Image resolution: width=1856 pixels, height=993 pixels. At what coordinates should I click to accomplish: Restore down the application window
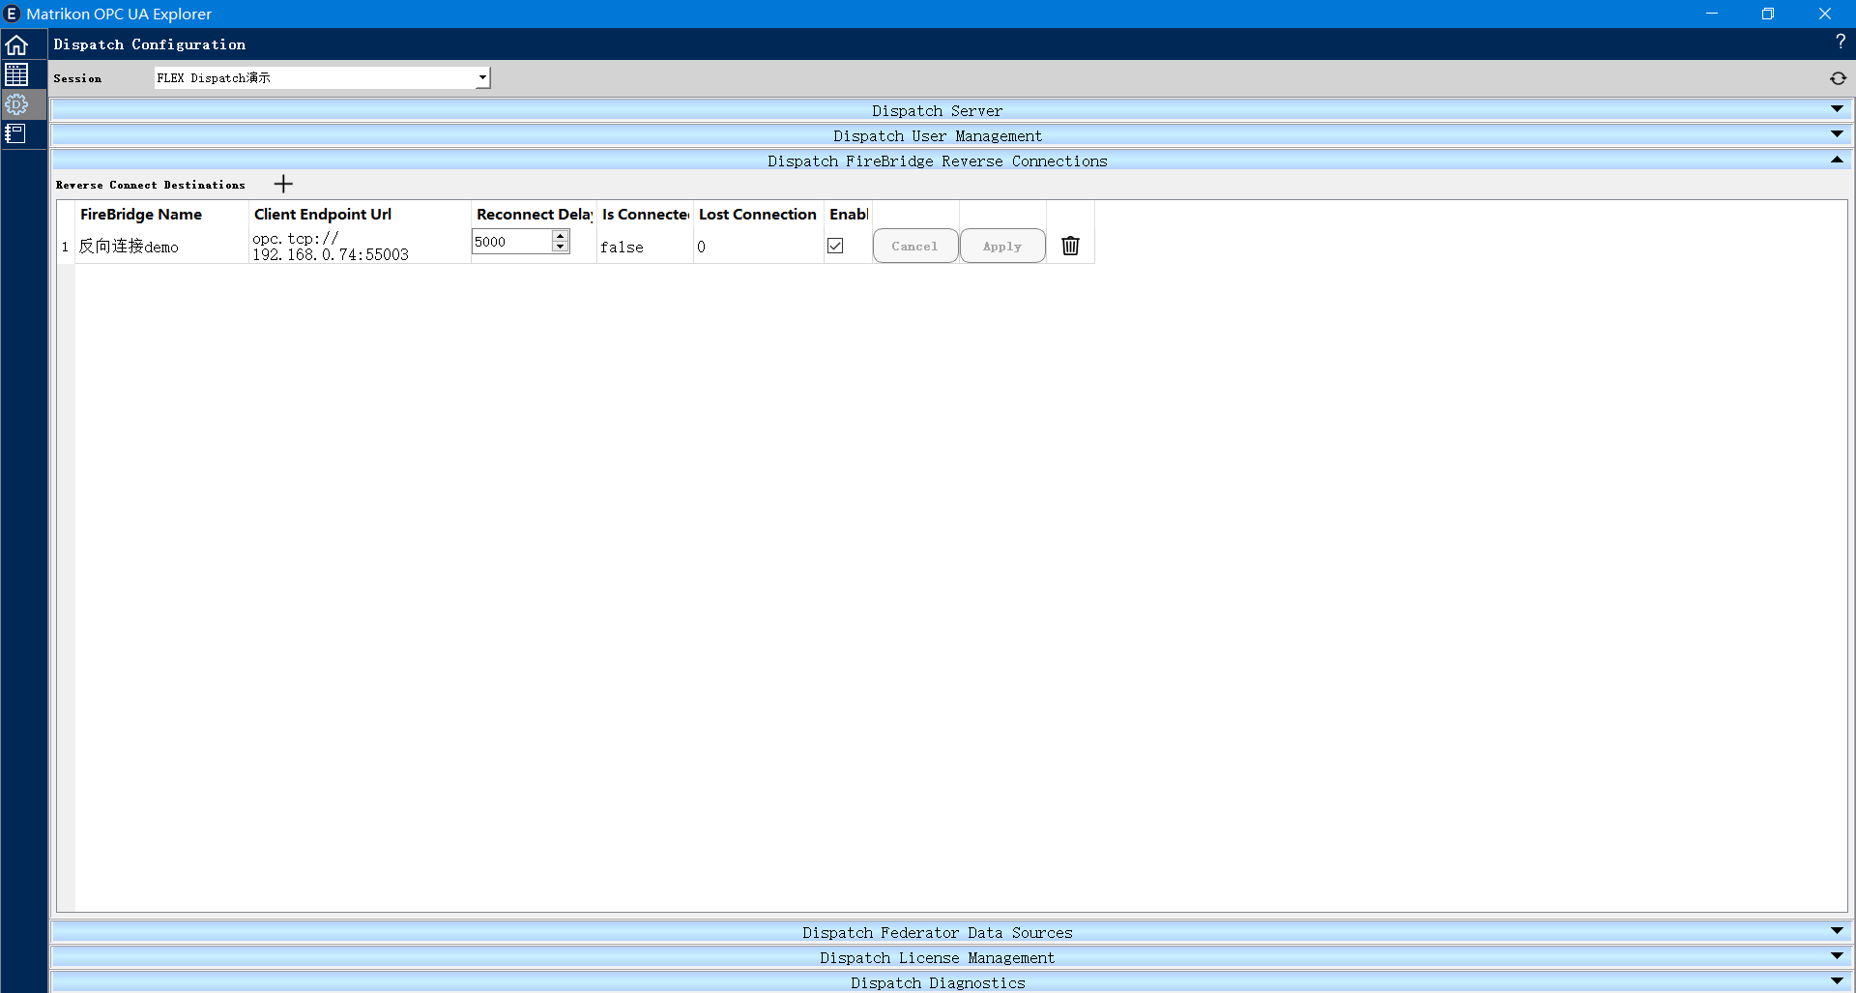tap(1768, 14)
